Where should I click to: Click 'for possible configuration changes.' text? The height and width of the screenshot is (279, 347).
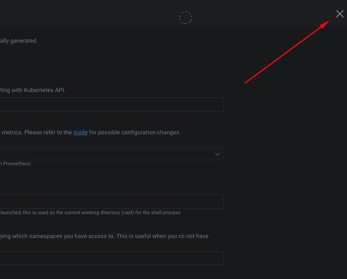coord(134,132)
